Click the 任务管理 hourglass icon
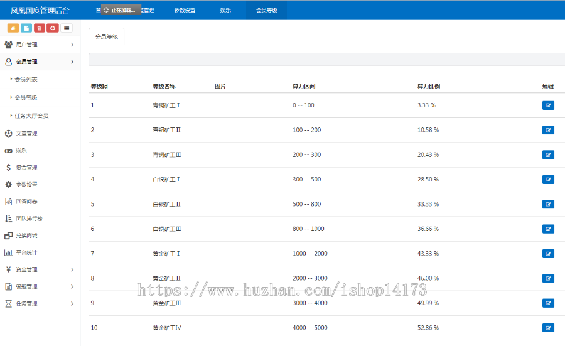 coord(8,303)
